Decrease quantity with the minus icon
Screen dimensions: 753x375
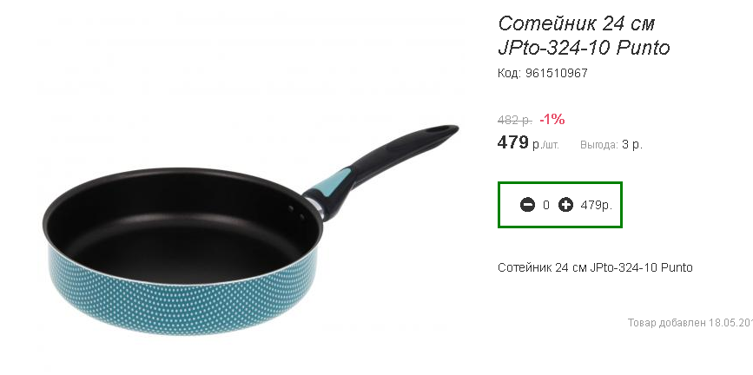tap(527, 205)
